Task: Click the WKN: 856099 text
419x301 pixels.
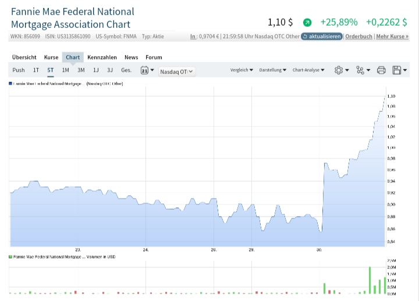Action: (25, 36)
